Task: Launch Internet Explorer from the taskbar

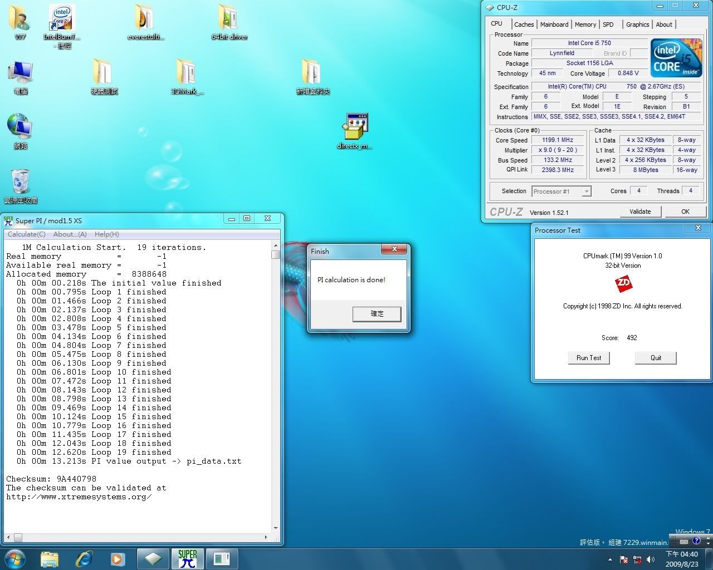Action: tap(84, 559)
